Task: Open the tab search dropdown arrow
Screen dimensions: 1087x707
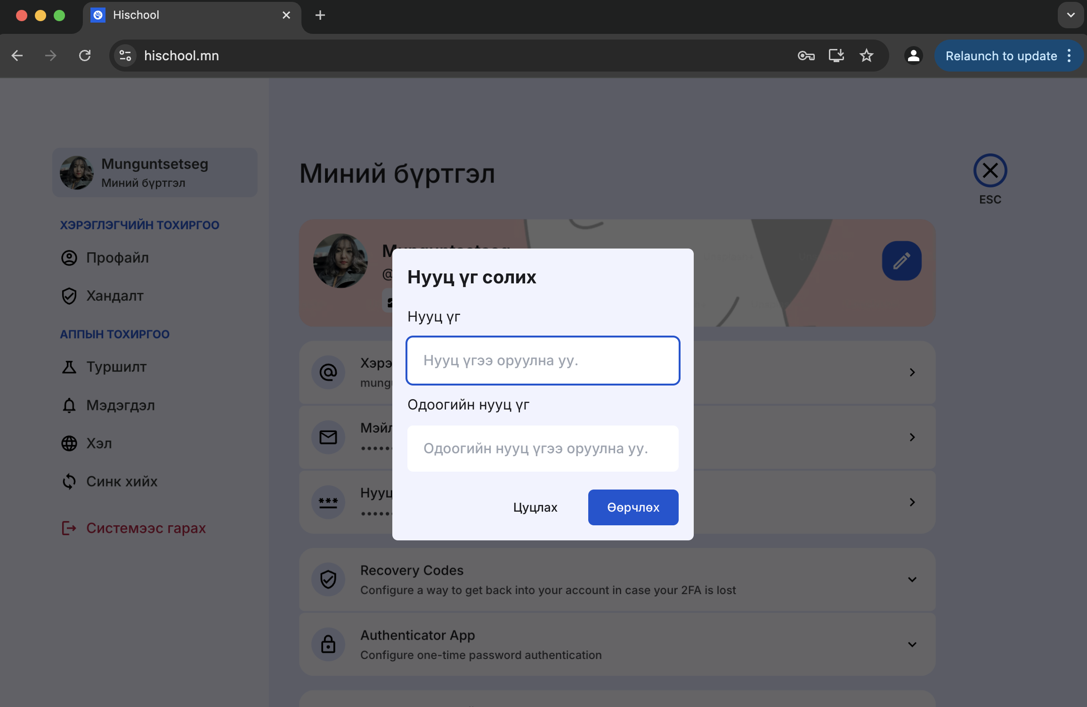Action: [x=1071, y=15]
